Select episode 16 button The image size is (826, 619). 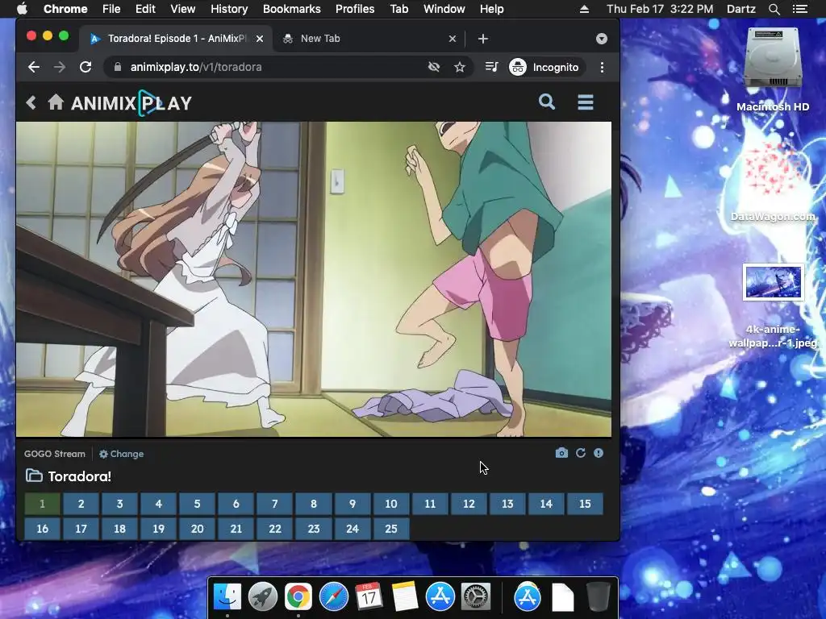click(x=42, y=529)
